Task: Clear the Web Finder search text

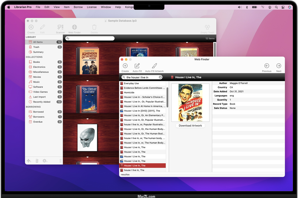Action: tap(160, 77)
